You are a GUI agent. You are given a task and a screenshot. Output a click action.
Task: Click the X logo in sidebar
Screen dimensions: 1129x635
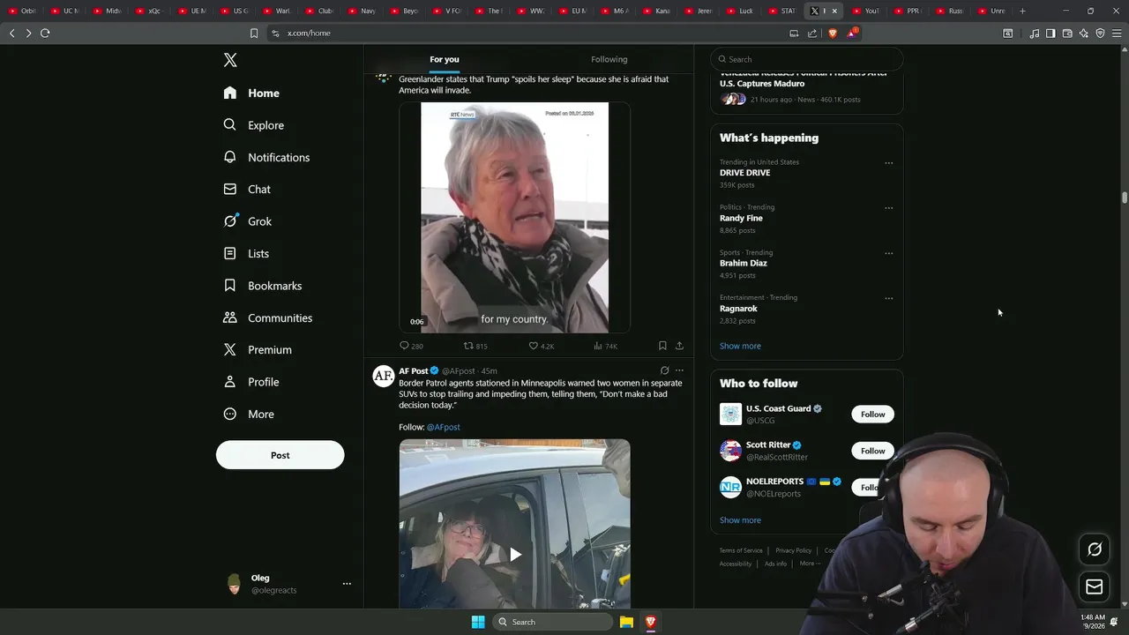tap(230, 60)
